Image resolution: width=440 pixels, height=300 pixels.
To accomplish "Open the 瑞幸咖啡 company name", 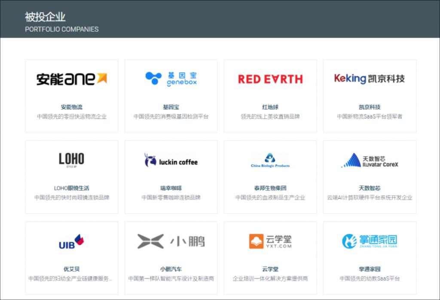I will 171,188.
